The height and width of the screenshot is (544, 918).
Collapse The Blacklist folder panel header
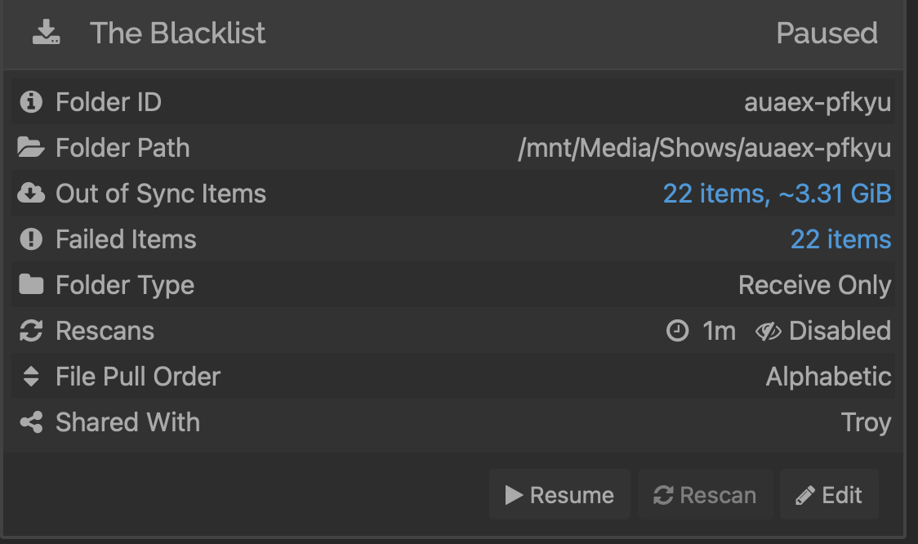(x=454, y=33)
